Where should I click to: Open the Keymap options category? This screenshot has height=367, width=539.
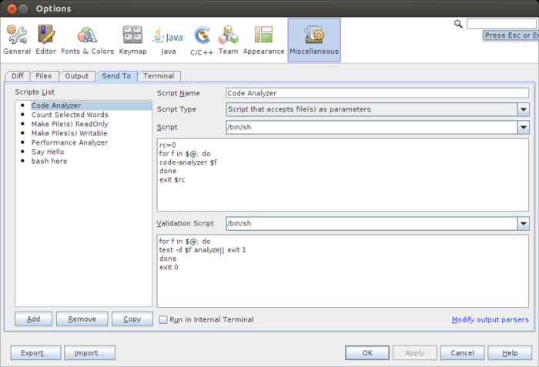[132, 40]
